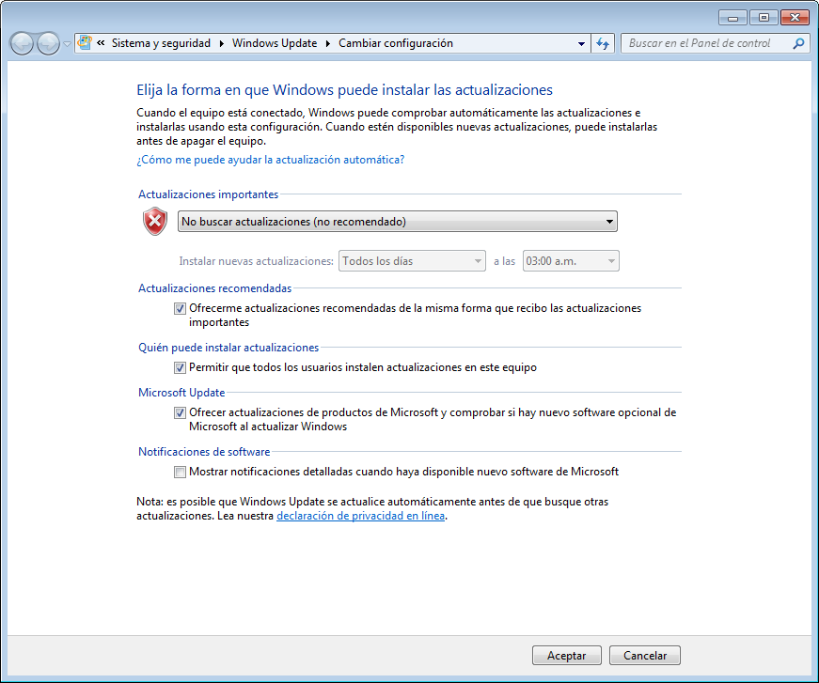This screenshot has width=819, height=683.
Task: Open ¿Cómo me puede ayudar la actualización automática? link
Action: click(270, 160)
